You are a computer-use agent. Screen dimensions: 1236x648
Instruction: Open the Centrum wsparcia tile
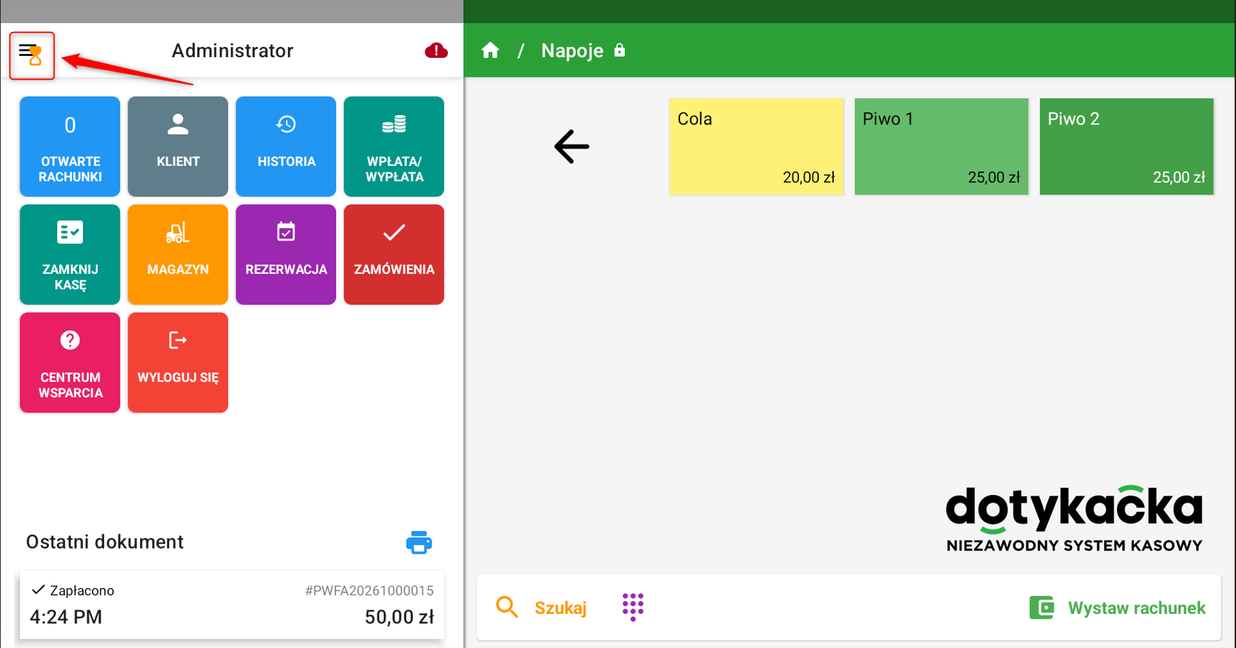[x=70, y=363]
